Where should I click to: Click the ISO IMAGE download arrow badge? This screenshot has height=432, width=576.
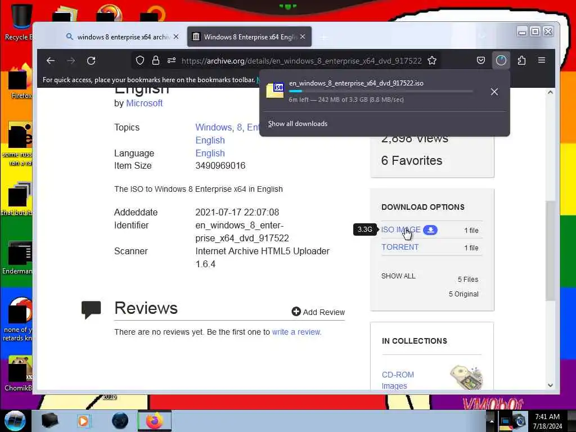pos(430,230)
